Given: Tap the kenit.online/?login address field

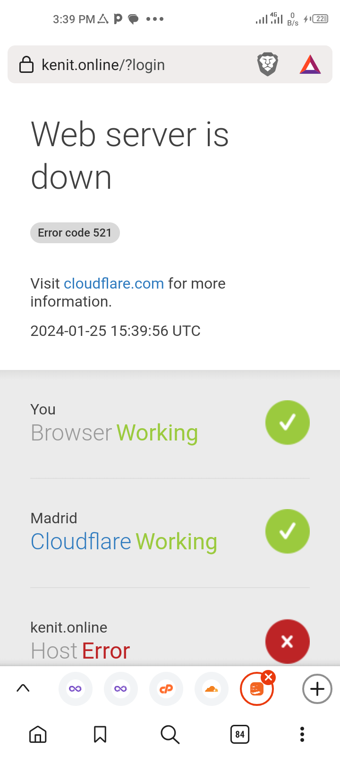Looking at the screenshot, I should point(103,64).
